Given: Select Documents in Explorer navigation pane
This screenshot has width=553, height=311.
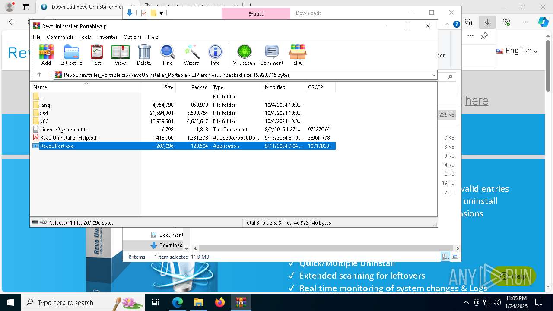Looking at the screenshot, I should 167,235.
